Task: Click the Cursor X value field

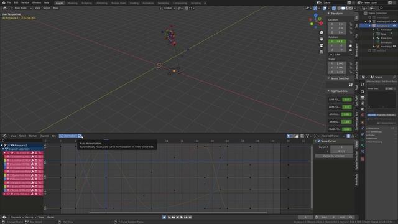Action: tap(341, 147)
